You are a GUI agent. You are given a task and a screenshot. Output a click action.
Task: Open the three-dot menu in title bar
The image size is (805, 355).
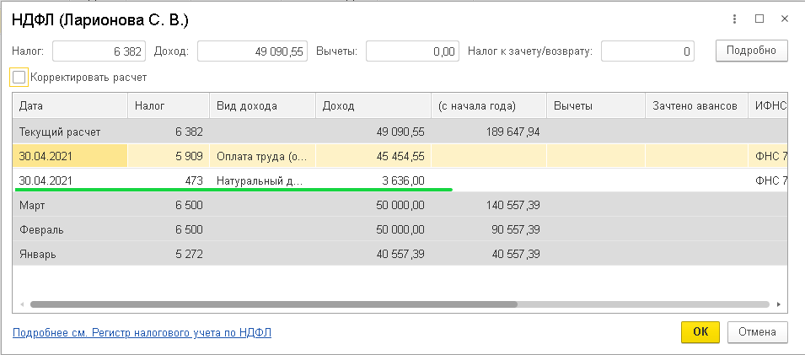click(737, 19)
